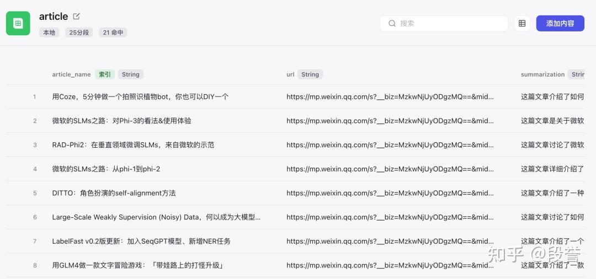Click the url column header
This screenshot has height=279, width=596.
click(290, 74)
